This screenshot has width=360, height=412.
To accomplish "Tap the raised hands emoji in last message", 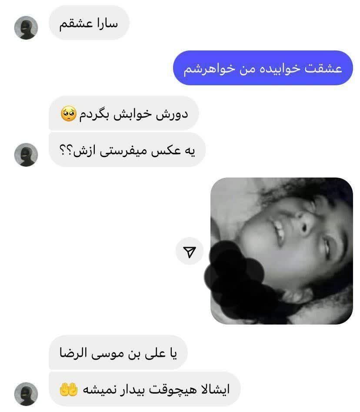I will 69,390.
